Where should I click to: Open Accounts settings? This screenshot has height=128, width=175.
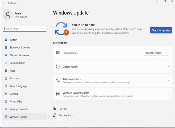[25, 78]
